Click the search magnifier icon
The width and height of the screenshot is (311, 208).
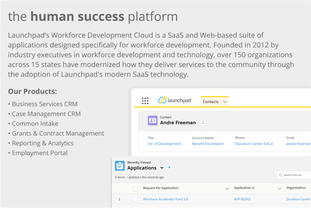click(280, 175)
